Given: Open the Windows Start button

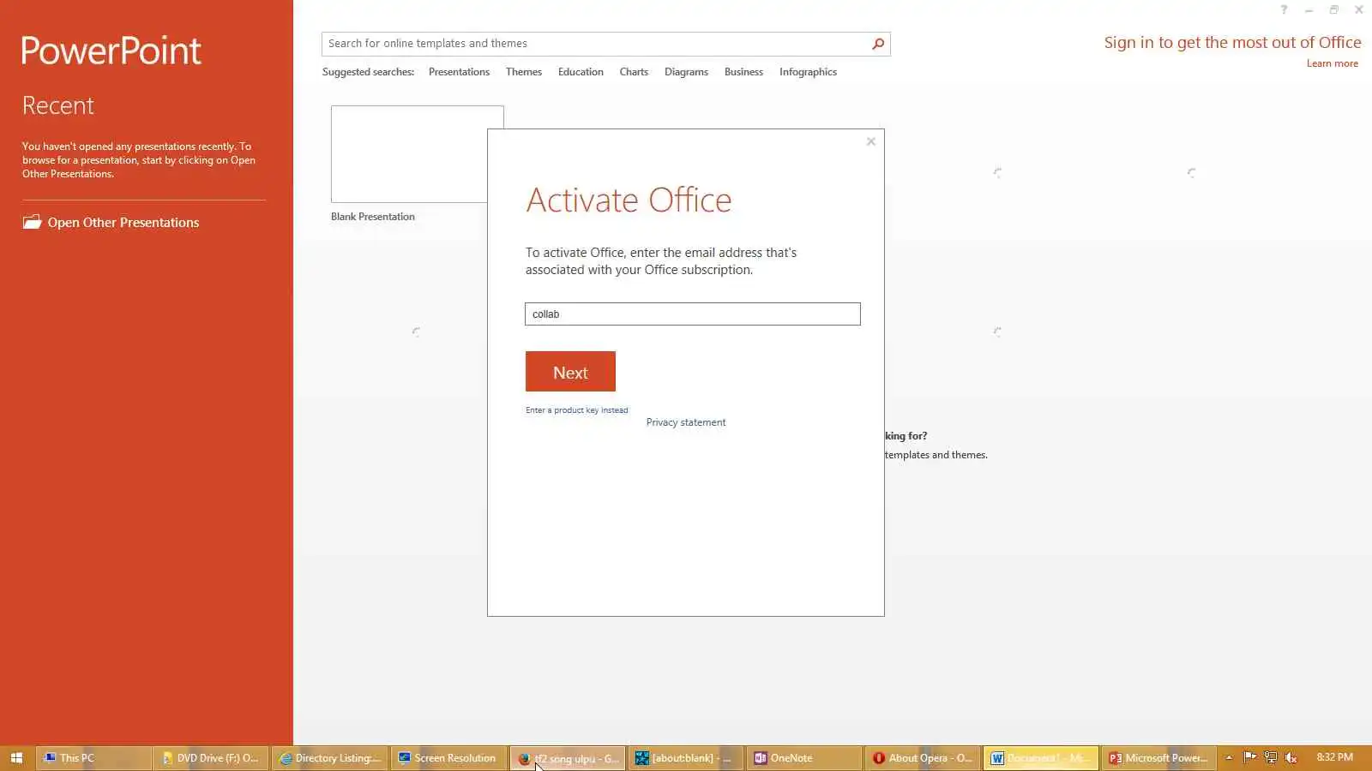Looking at the screenshot, I should [16, 758].
